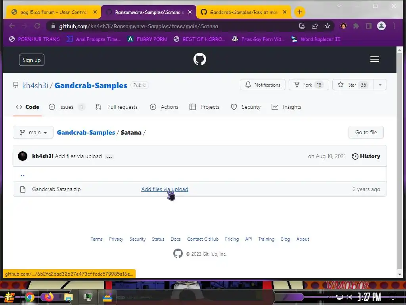Go up via the parent directory dots

(23, 175)
